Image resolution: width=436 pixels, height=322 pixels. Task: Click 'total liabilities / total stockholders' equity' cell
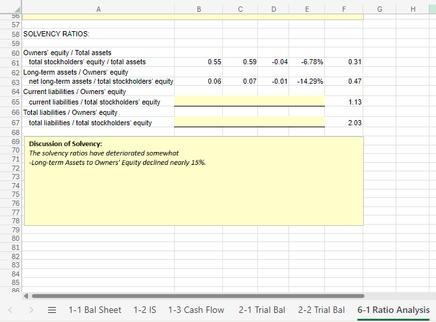click(98, 123)
